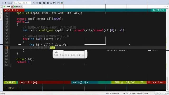The height and width of the screenshot is (95, 169).
Task: Click the keymap editor keyboard icon
Action: 51,3
